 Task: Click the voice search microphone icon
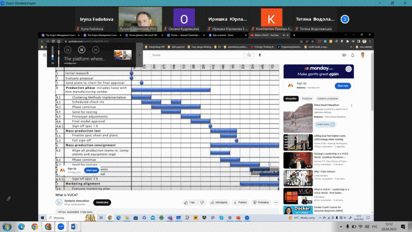click(260, 55)
